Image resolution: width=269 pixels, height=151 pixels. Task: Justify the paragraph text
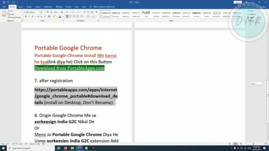[x=77, y=16]
